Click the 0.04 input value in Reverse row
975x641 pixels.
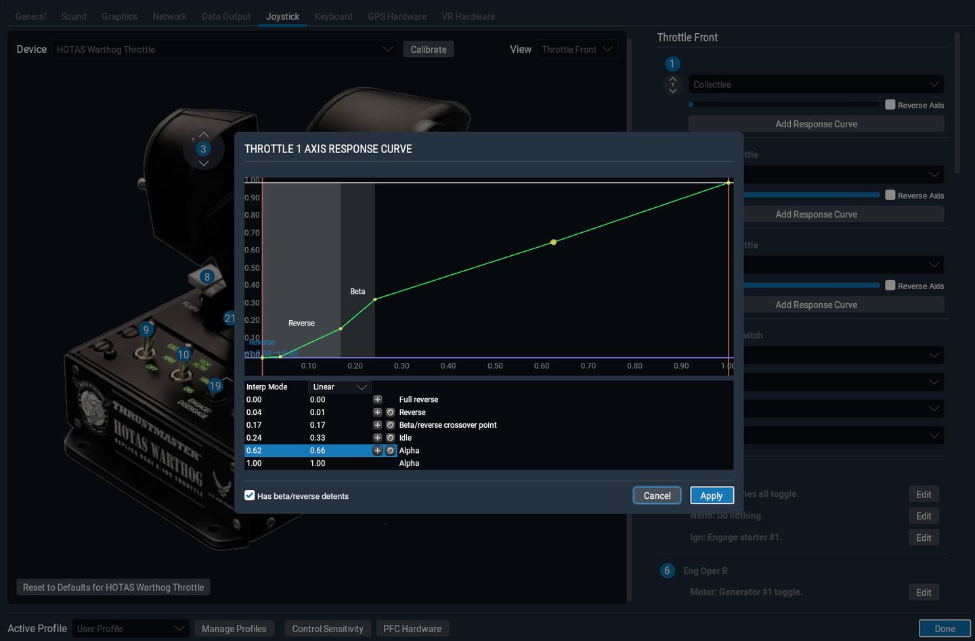(x=255, y=412)
